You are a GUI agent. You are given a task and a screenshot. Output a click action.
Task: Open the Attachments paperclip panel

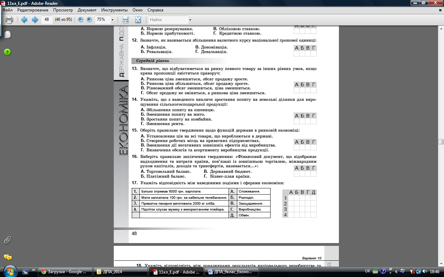click(7, 240)
